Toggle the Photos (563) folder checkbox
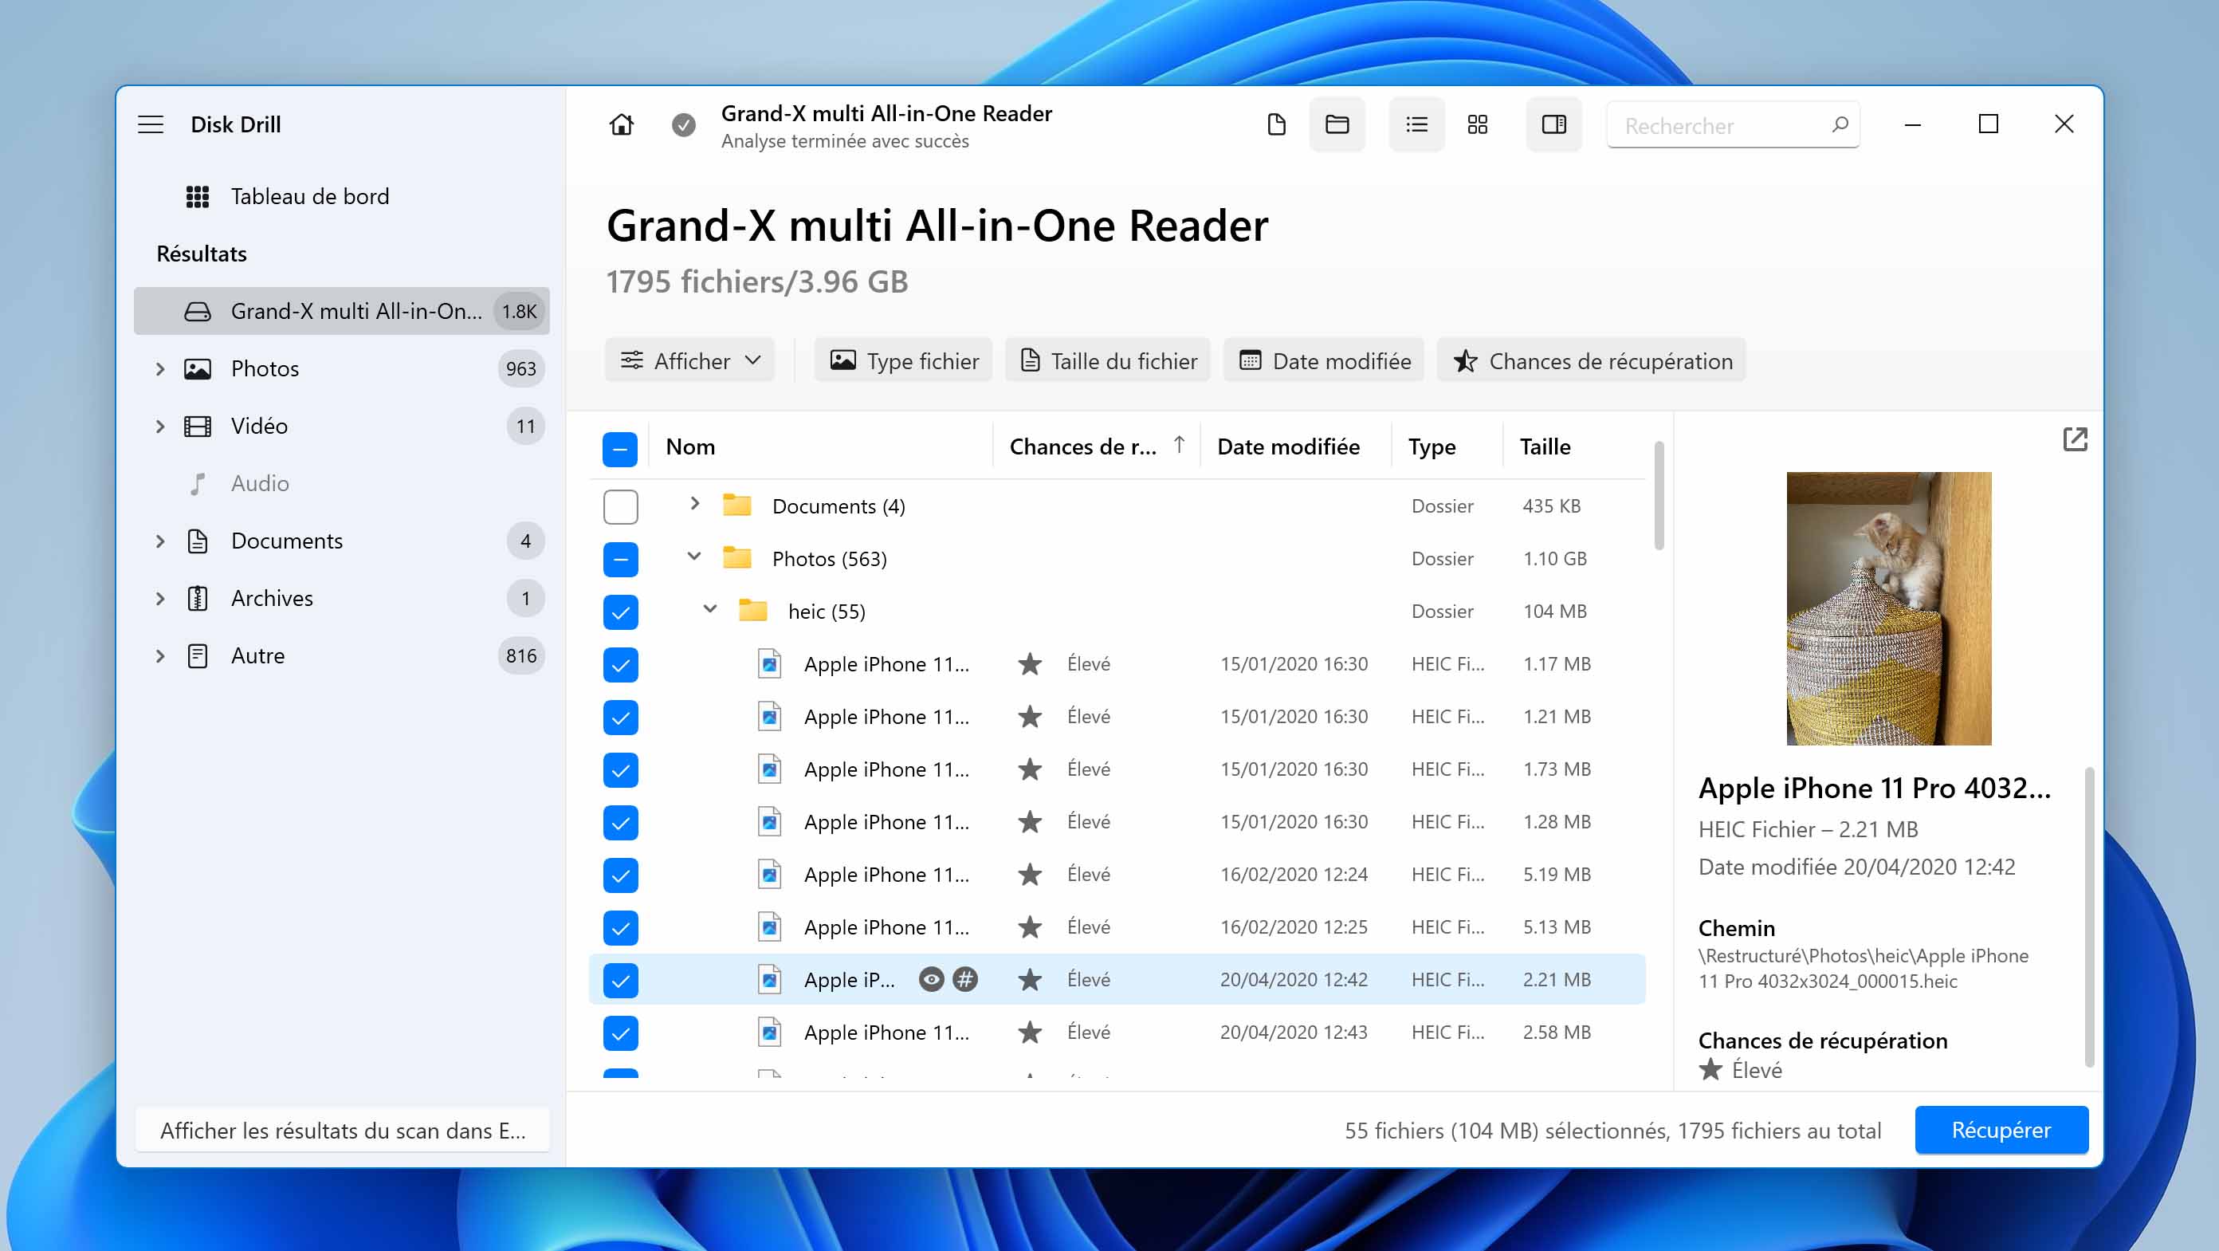Screen dimensions: 2219x1251 click(620, 559)
